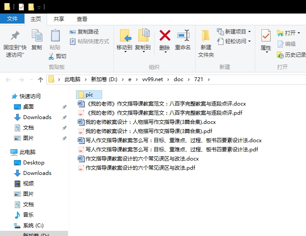Click 721 breadcrumb in address bar
Image resolution: width=306 pixels, height=236 pixels.
coord(199,79)
